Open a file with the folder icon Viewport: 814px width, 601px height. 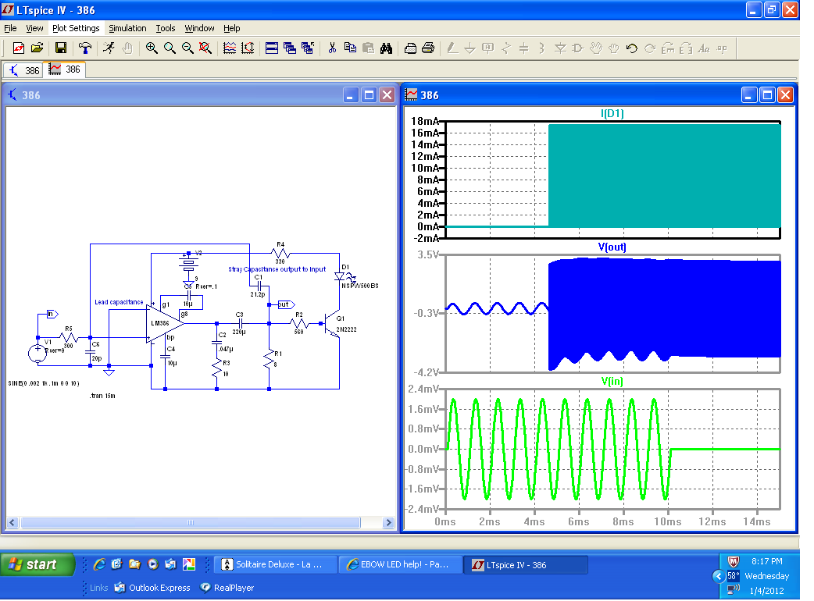pyautogui.click(x=37, y=48)
